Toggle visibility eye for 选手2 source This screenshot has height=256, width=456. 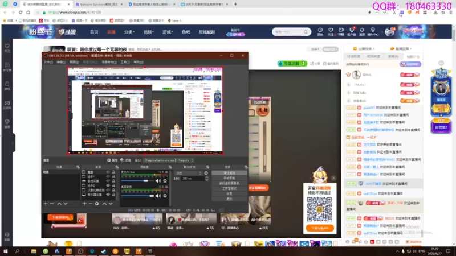tap(108, 185)
